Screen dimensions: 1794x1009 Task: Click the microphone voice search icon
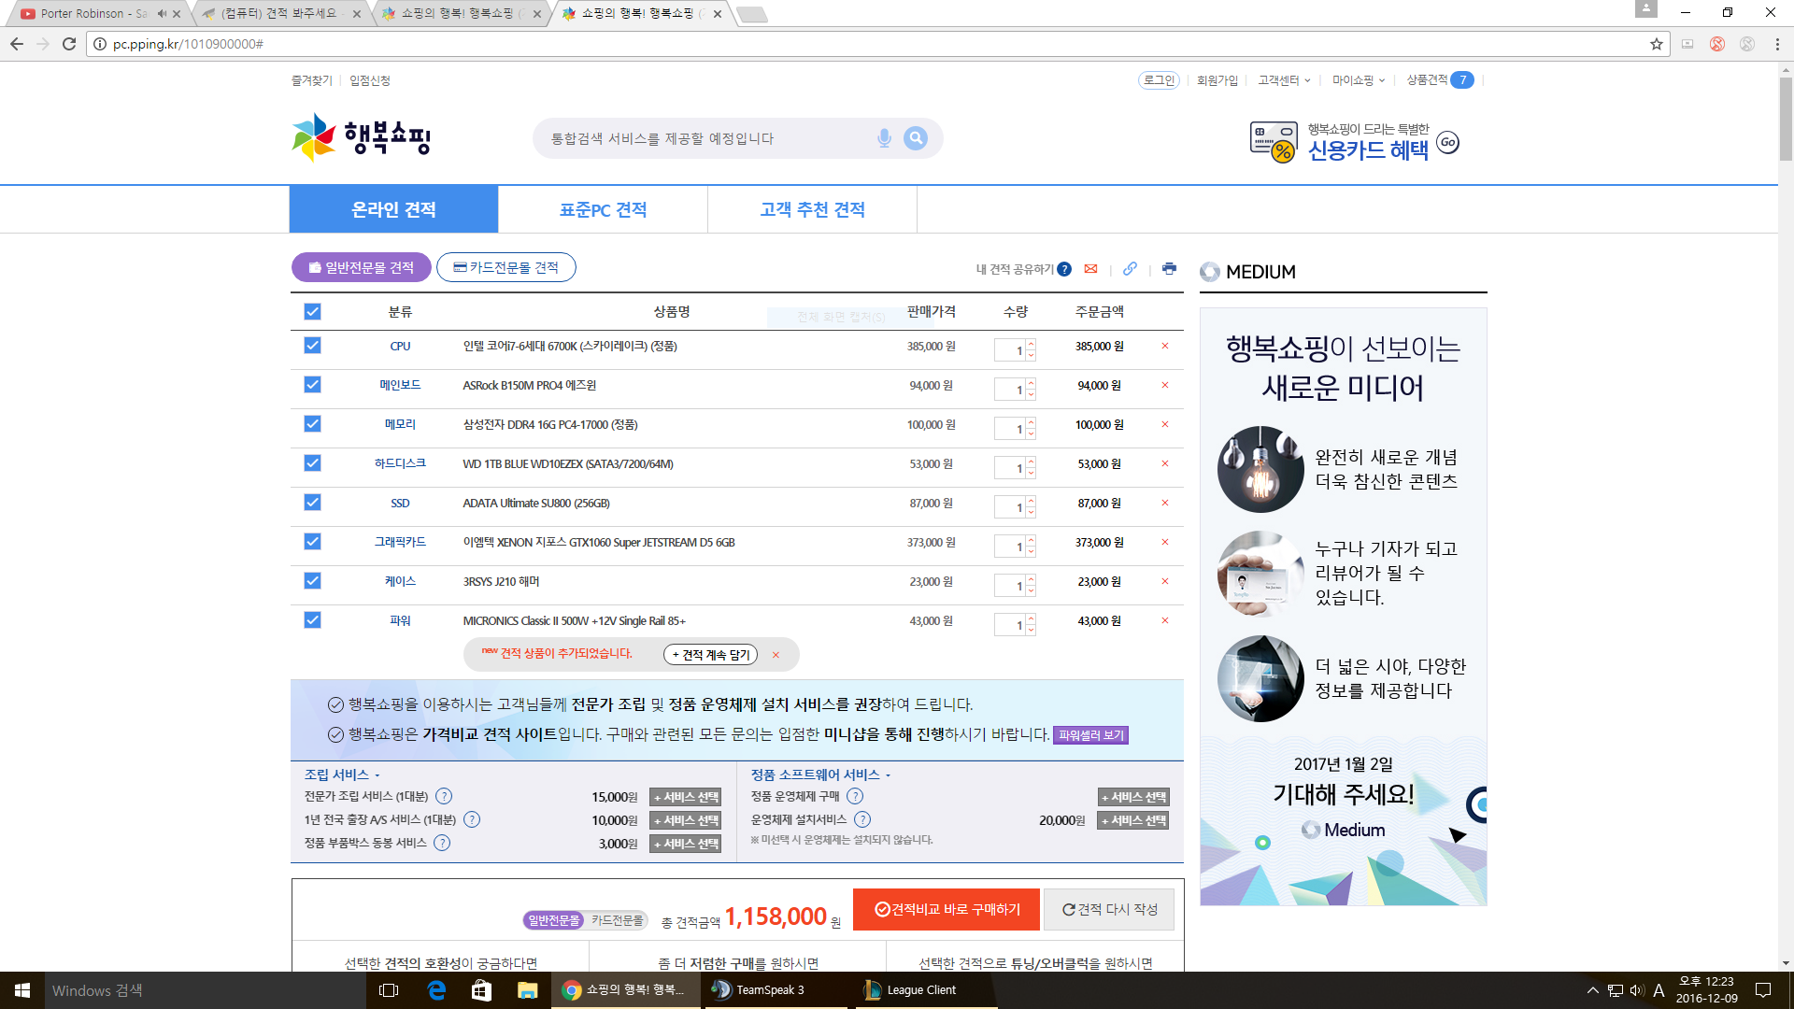[x=883, y=138]
